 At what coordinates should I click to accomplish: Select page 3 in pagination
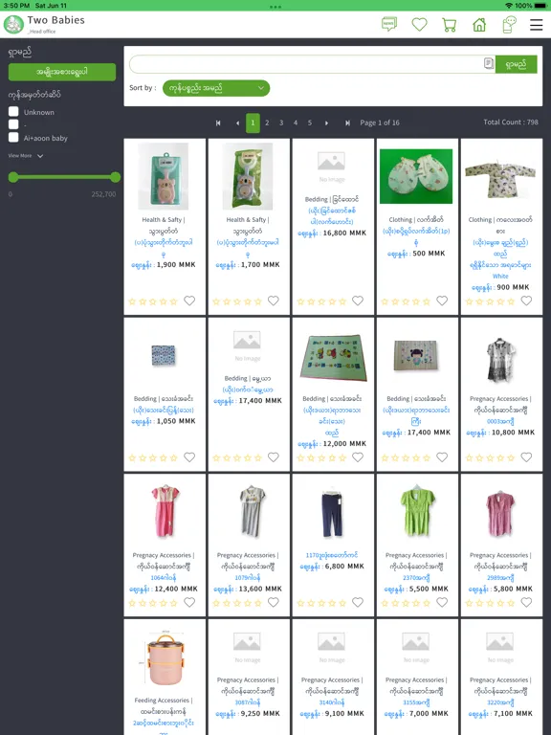[x=281, y=122]
